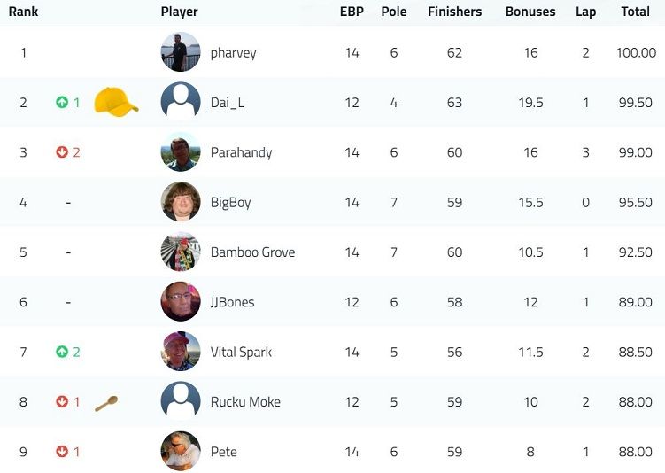This screenshot has width=665, height=473.
Task: Click the wooden spoon icon beside Rucku Moke
Action: coord(106,403)
